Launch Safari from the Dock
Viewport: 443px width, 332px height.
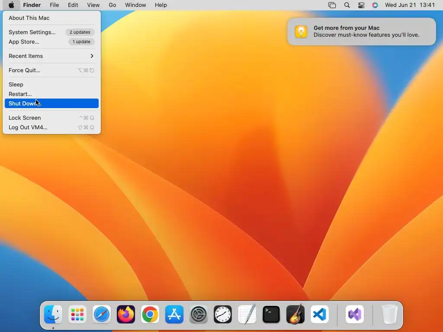coord(101,314)
